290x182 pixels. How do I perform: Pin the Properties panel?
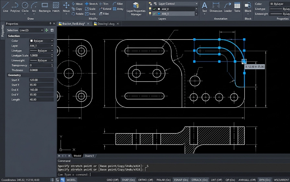50,23
